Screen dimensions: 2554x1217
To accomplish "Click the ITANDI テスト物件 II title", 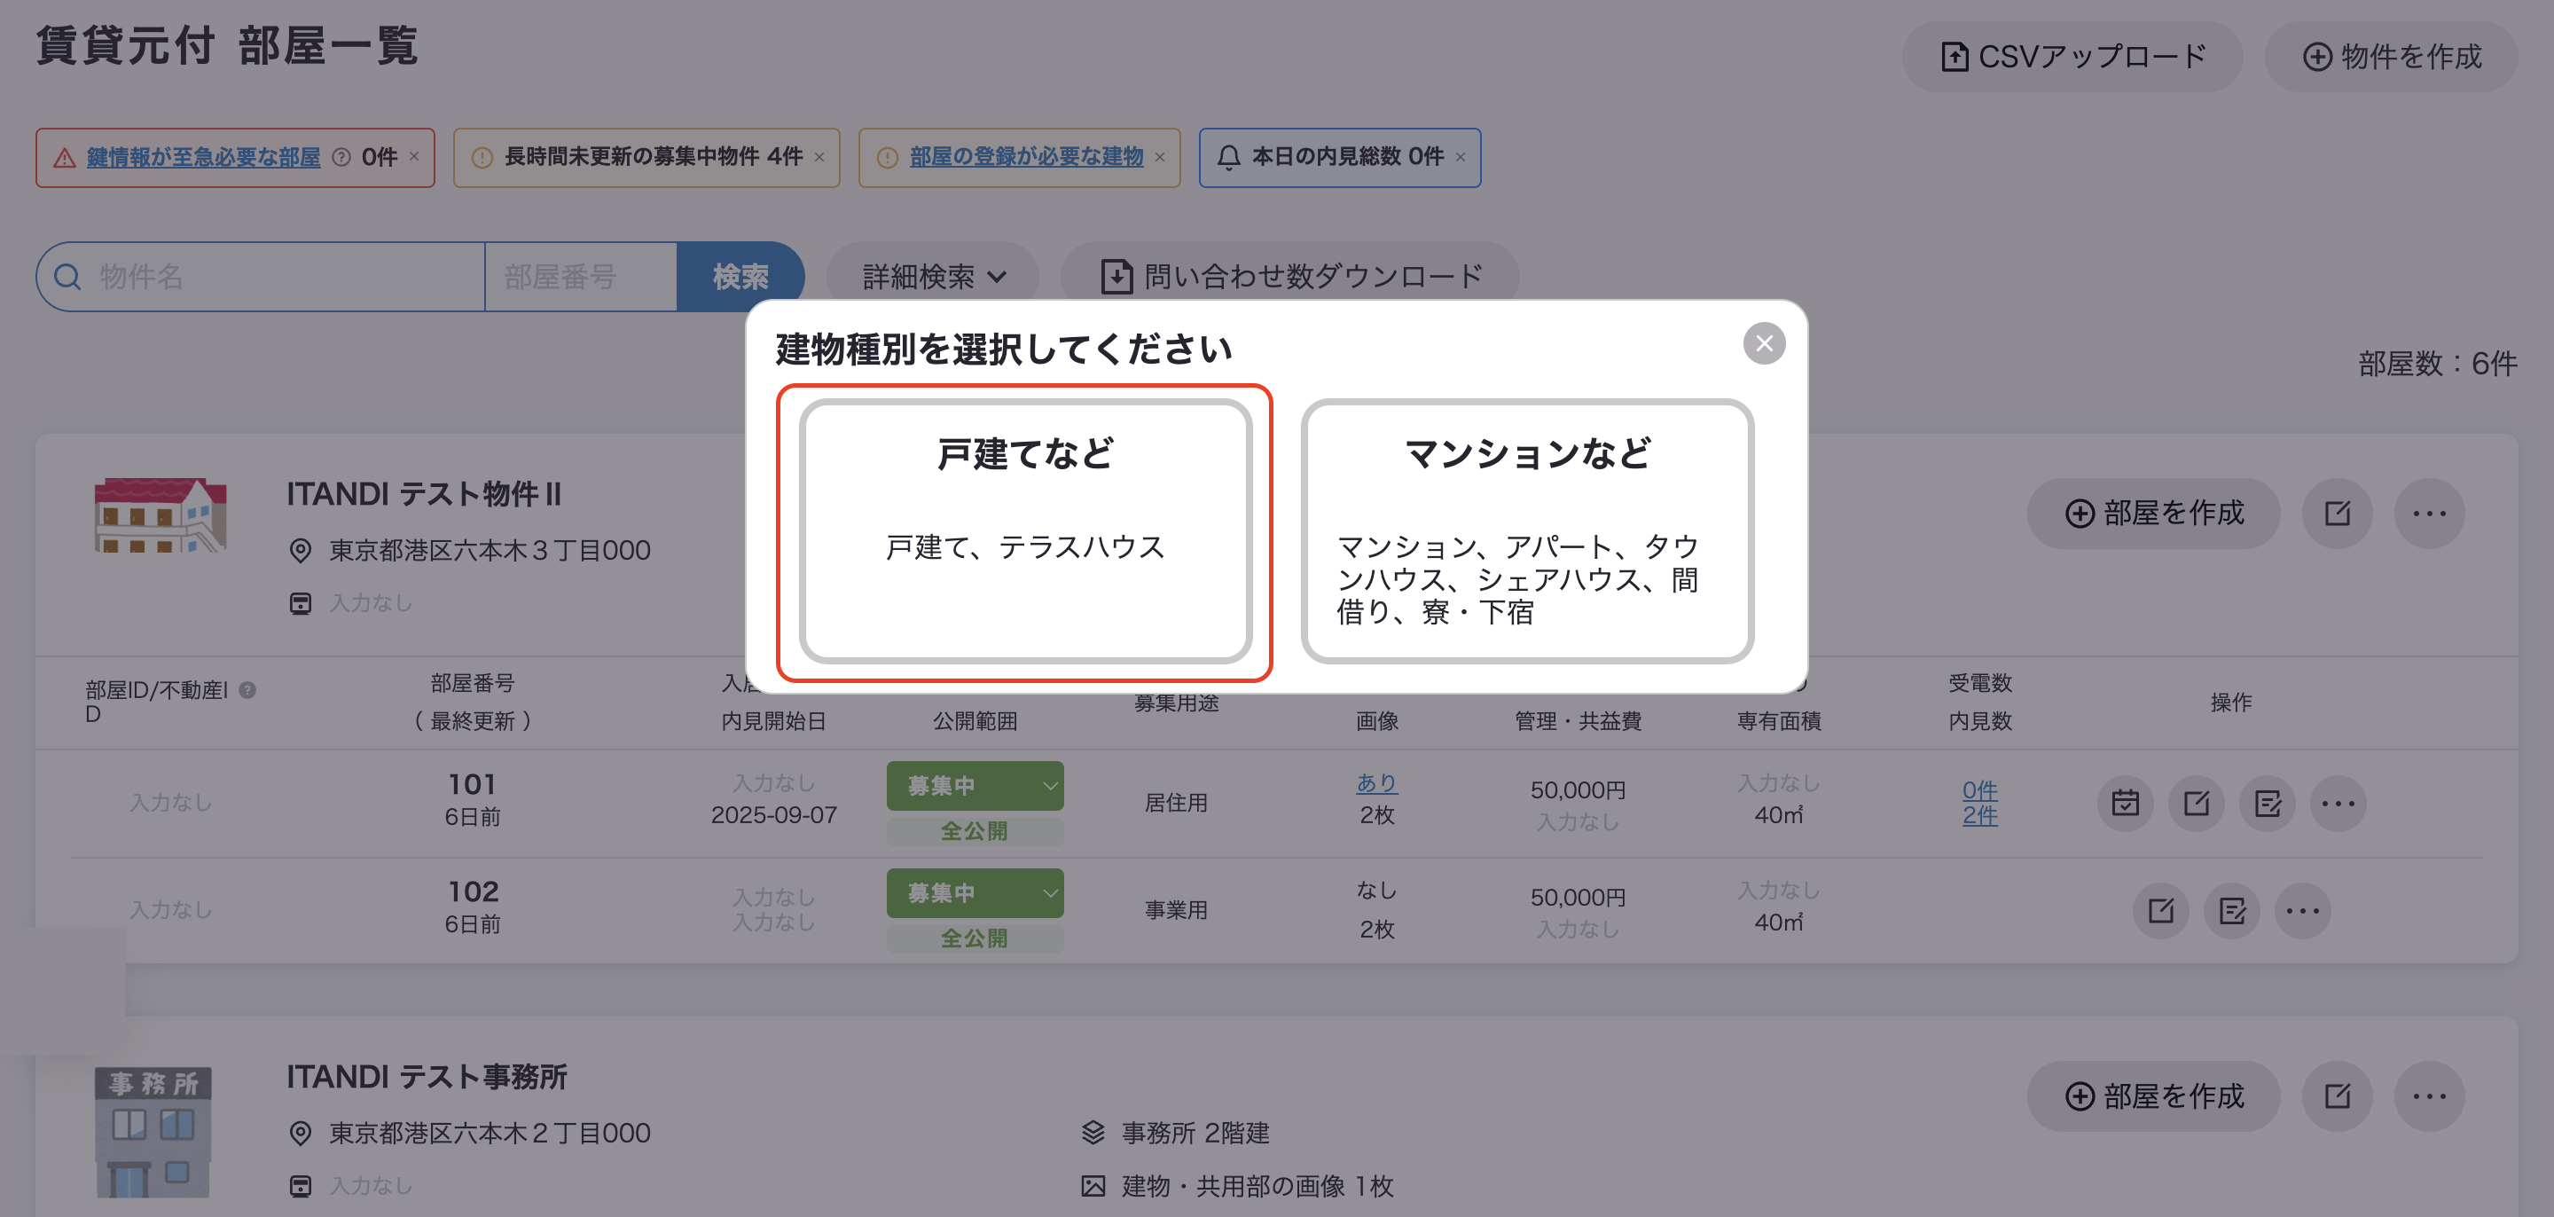I will pyautogui.click(x=423, y=494).
